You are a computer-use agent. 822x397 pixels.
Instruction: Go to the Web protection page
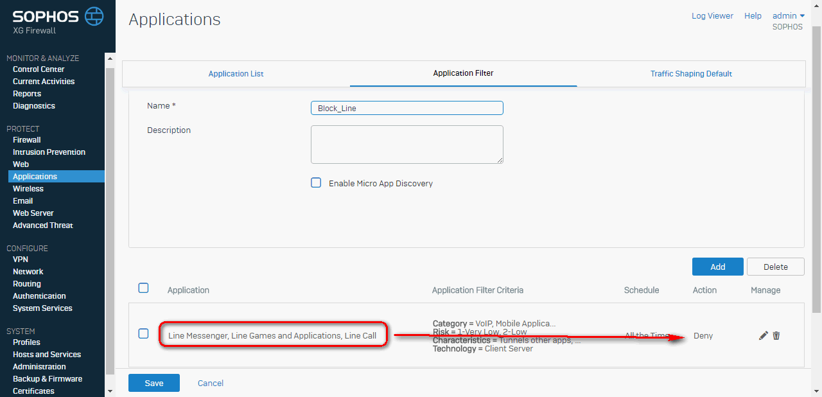pyautogui.click(x=21, y=164)
